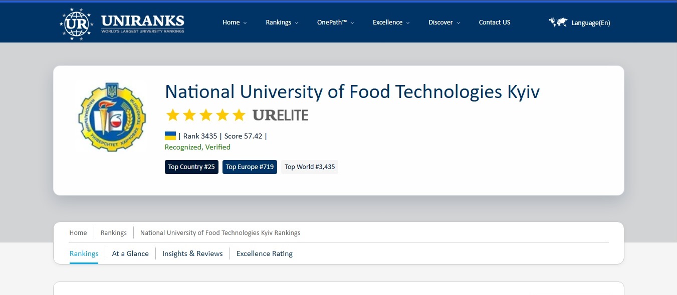
Task: Go to Rankings breadcrumb link
Action: tap(114, 233)
